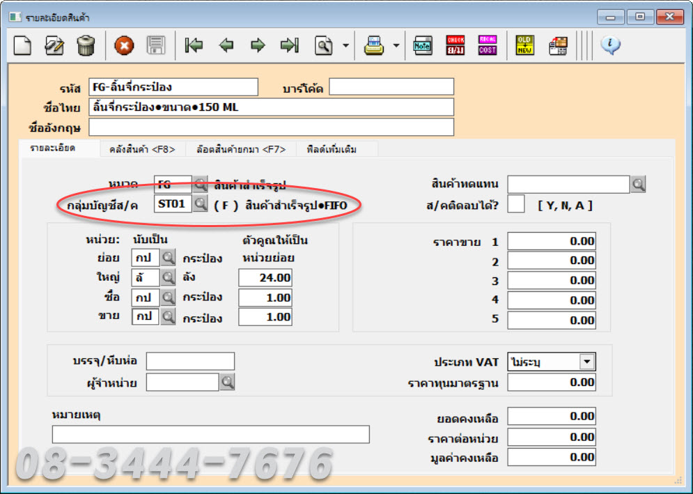Click the ชื่ออังกฤษ name field

272,128
